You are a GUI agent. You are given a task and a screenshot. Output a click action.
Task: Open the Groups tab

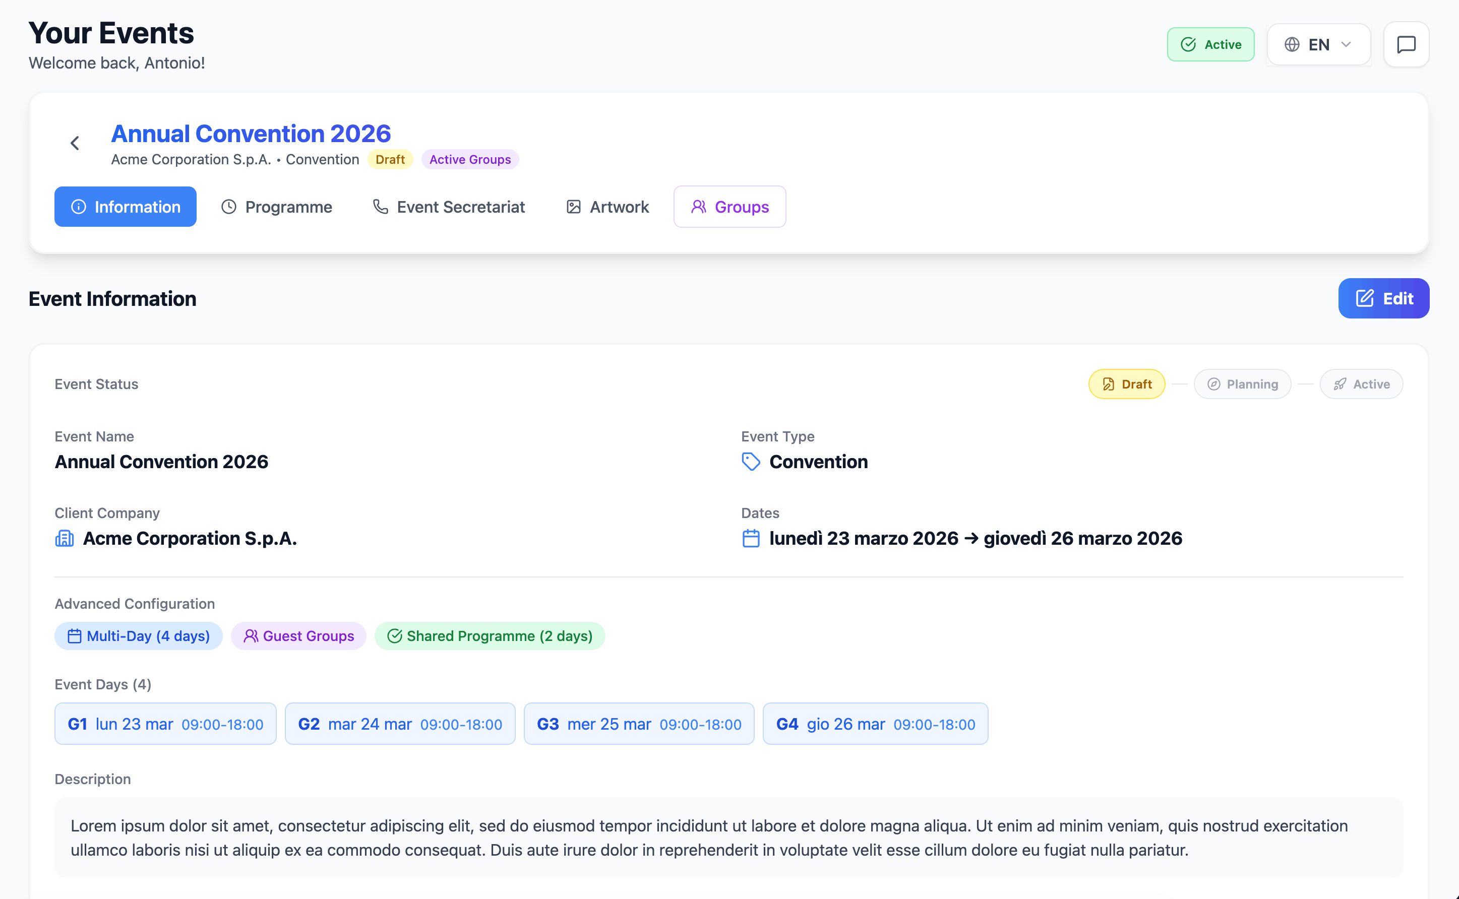(x=730, y=206)
